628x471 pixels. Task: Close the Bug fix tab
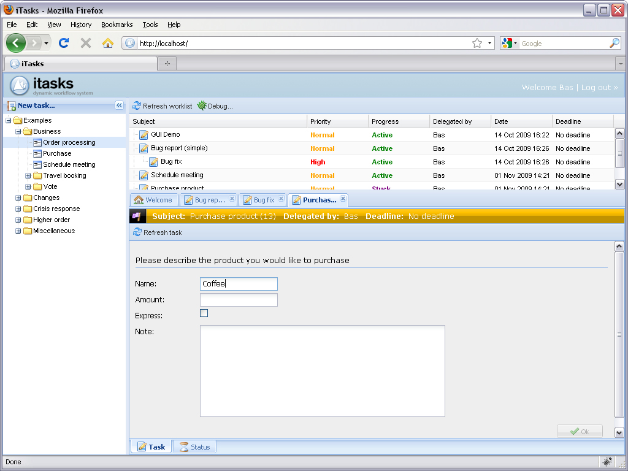click(x=281, y=199)
